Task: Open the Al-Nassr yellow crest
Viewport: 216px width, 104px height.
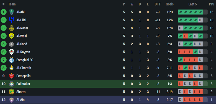Action: pos(11,28)
